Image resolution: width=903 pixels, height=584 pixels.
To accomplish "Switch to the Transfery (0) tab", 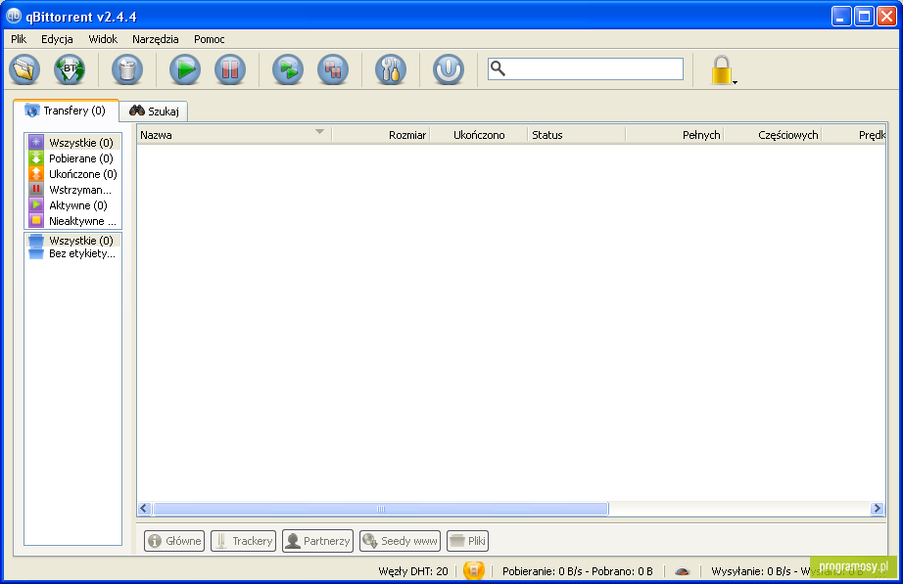I will (x=66, y=111).
